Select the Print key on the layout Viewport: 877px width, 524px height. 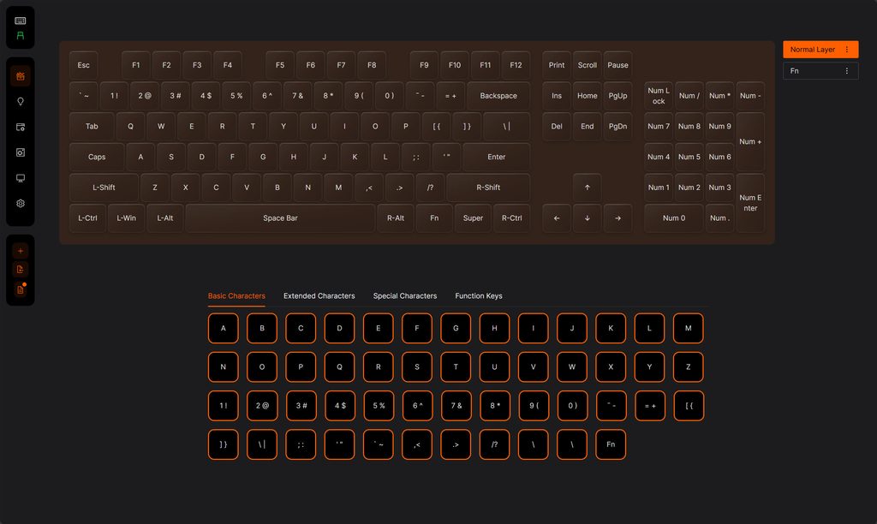click(x=557, y=65)
